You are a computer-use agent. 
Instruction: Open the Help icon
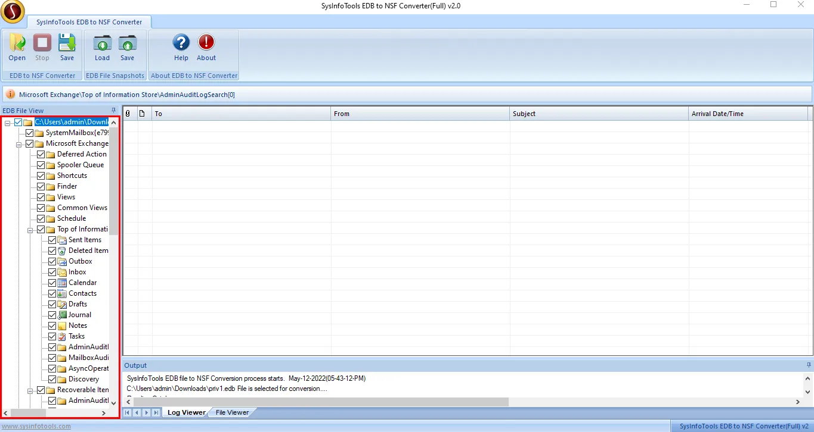click(181, 48)
